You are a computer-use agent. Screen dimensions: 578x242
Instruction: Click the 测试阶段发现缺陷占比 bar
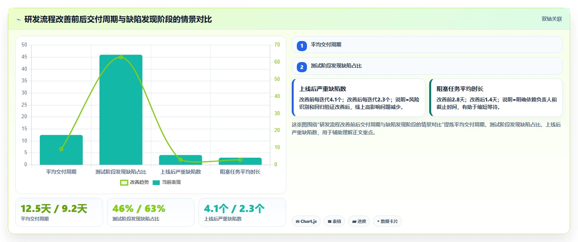pyautogui.click(x=121, y=110)
